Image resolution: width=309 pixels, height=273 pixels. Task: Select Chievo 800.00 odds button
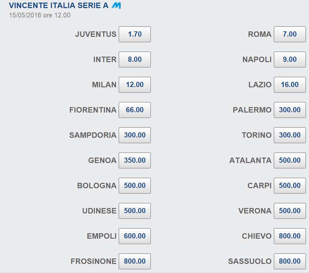[x=290, y=236]
